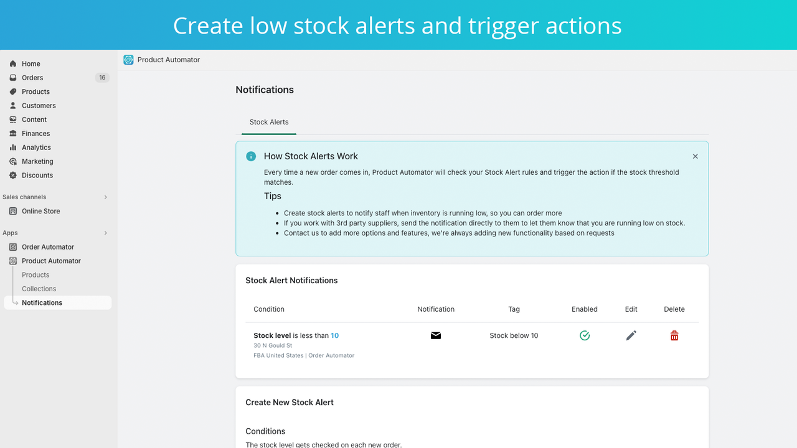Screen dimensions: 797x448
Task: Click the Product Automator header title
Action: tap(169, 60)
